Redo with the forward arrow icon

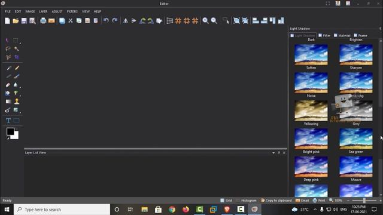pos(115,20)
